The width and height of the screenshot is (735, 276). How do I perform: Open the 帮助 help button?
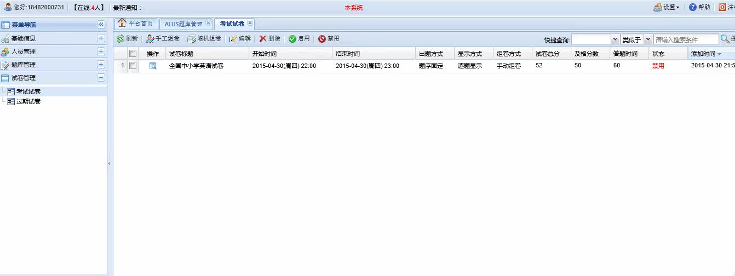[699, 7]
